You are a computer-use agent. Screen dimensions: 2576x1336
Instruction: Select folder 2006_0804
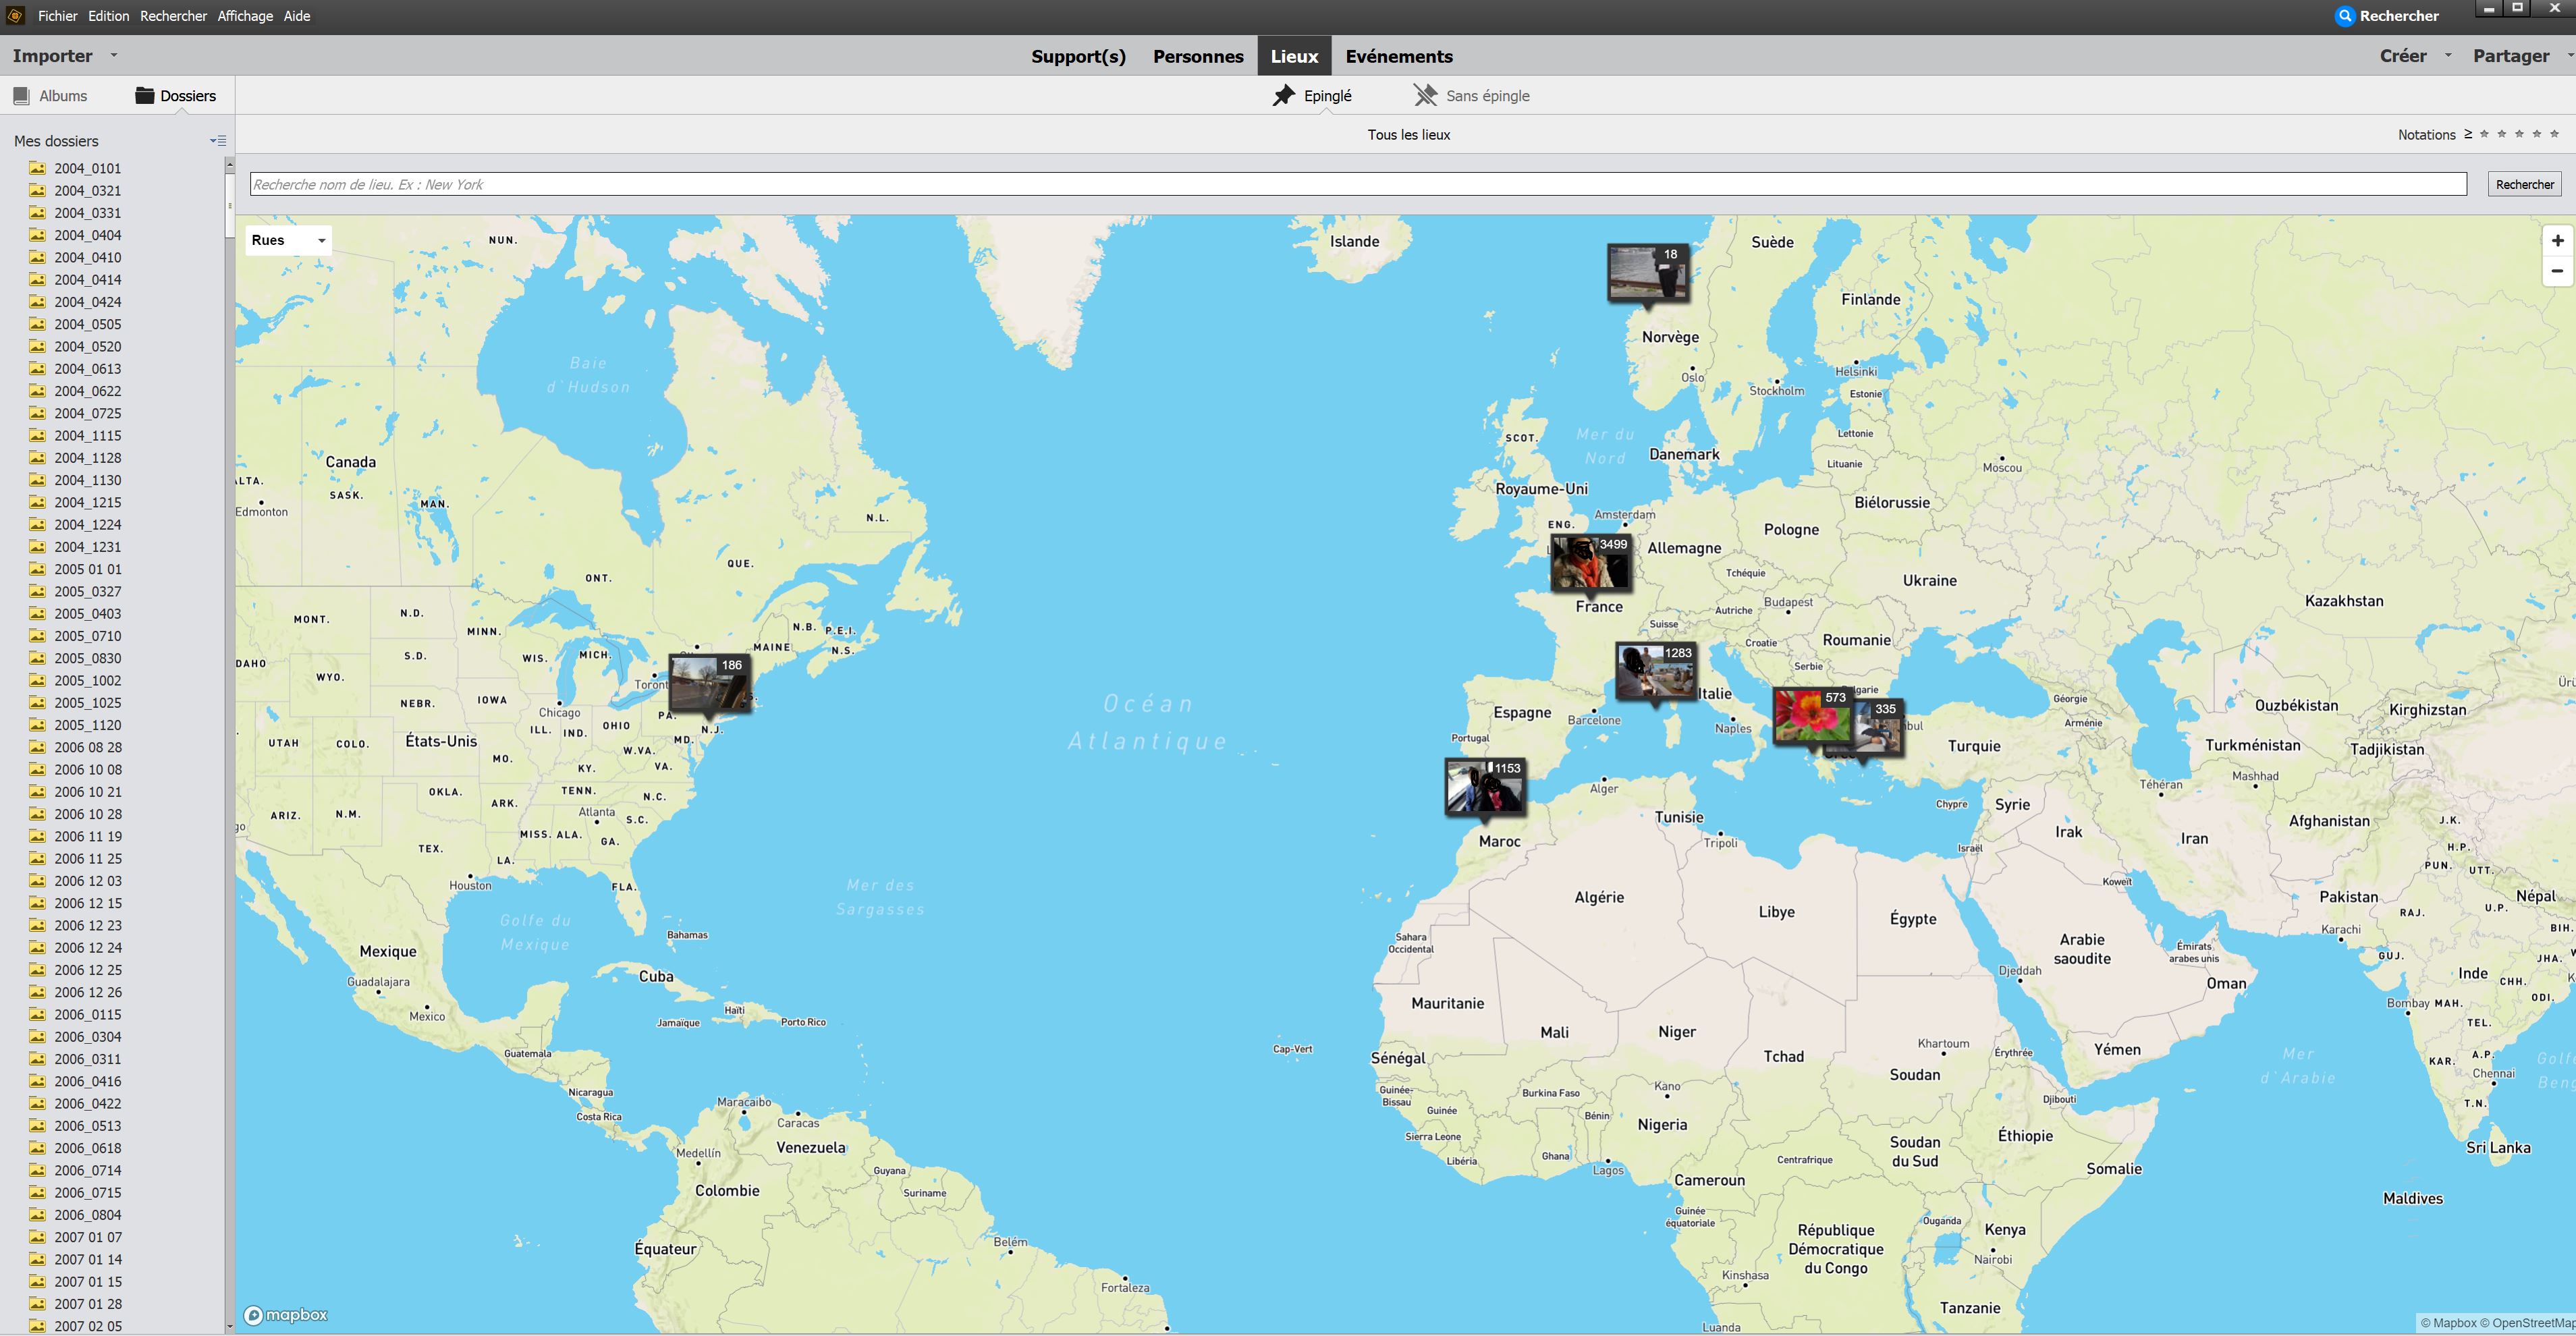(x=87, y=1215)
